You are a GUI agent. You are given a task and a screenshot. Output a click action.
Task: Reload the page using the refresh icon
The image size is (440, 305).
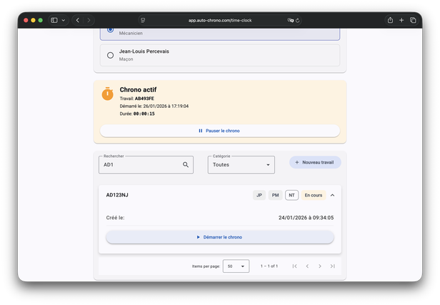pyautogui.click(x=297, y=20)
